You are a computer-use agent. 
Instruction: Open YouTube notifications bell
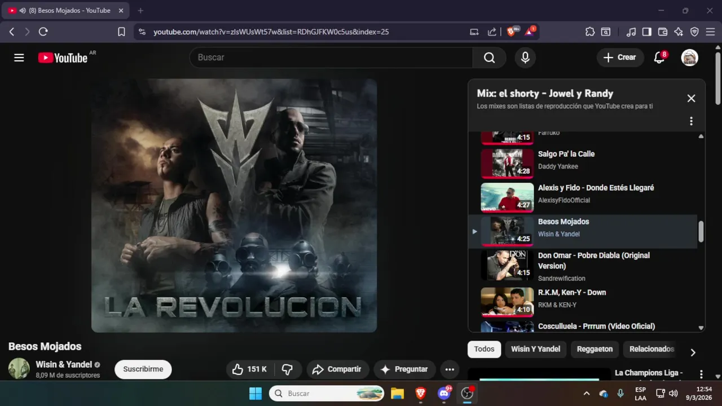point(659,58)
